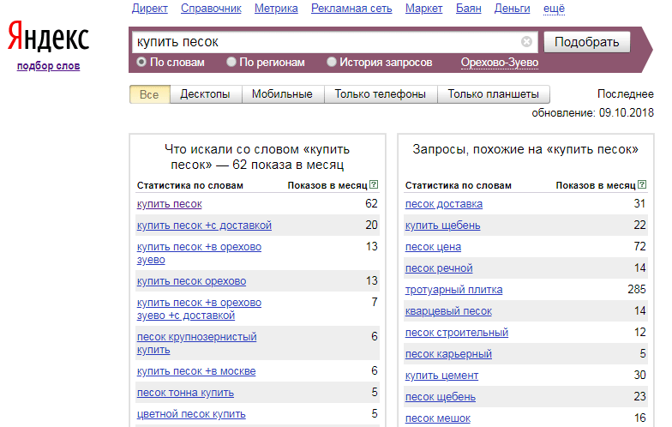
Task: Open the "кварцевый песок" similar query
Action: point(449,311)
